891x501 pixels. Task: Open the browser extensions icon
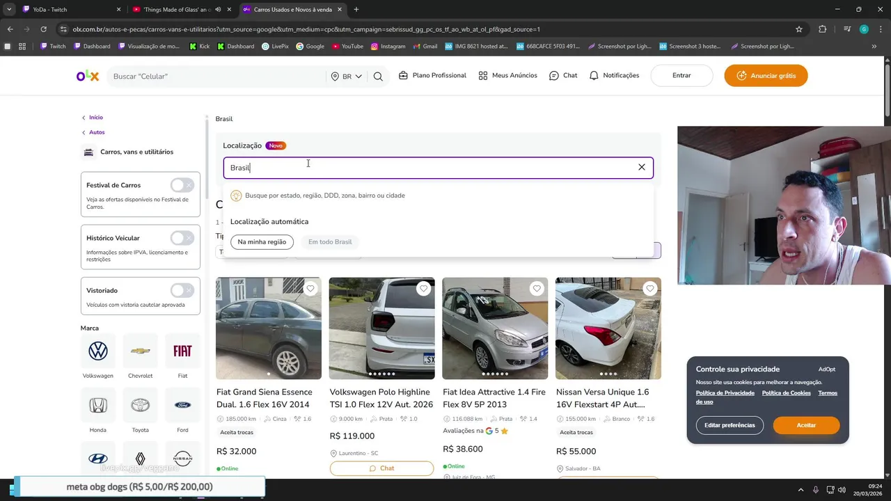[x=823, y=29]
